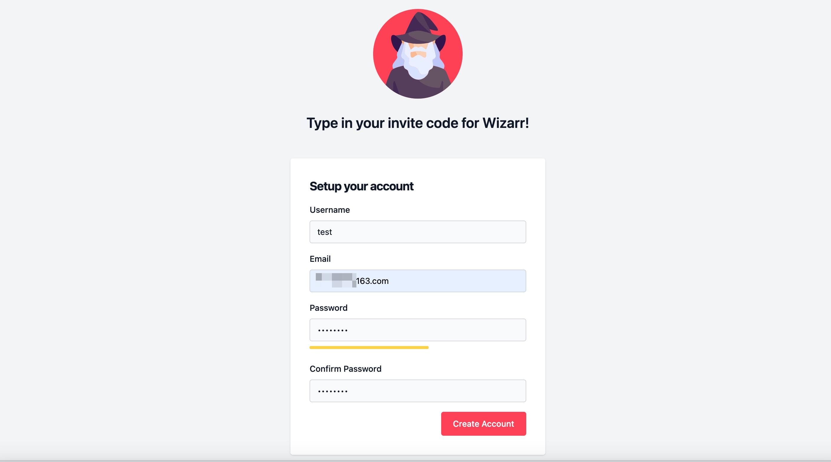Click the "163.com" text in Email field
Viewport: 831px width, 462px height.
click(372, 281)
